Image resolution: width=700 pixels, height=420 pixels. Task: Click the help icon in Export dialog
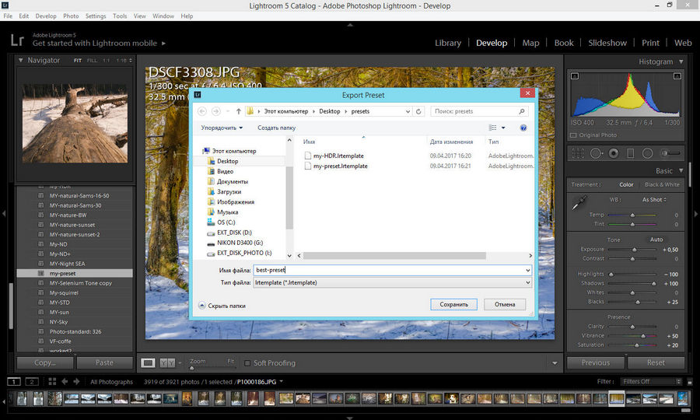(x=523, y=128)
